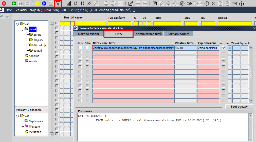Viewport: 256px width, 142px height.
Task: Click the Excel export file icon
Action: point(221,4)
